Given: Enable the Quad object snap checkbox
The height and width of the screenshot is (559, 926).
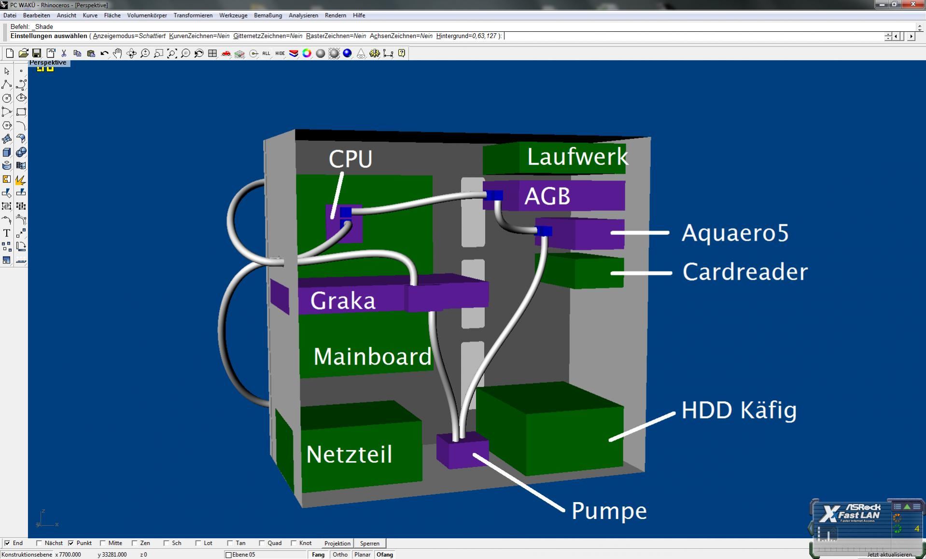Looking at the screenshot, I should point(262,543).
